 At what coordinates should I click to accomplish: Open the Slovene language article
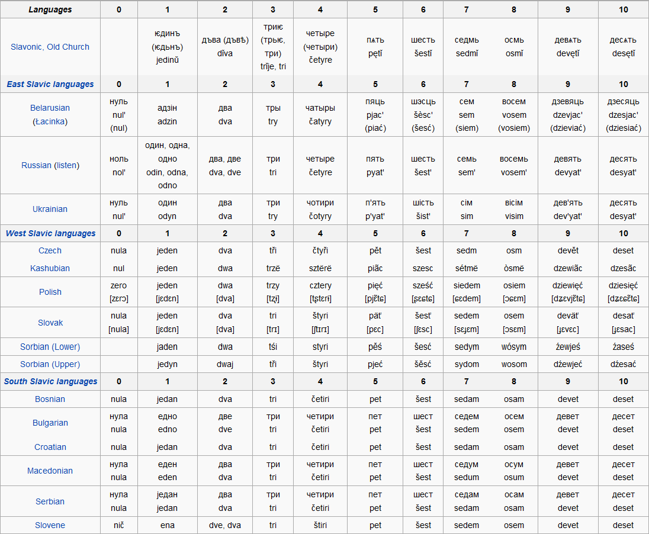(50, 525)
